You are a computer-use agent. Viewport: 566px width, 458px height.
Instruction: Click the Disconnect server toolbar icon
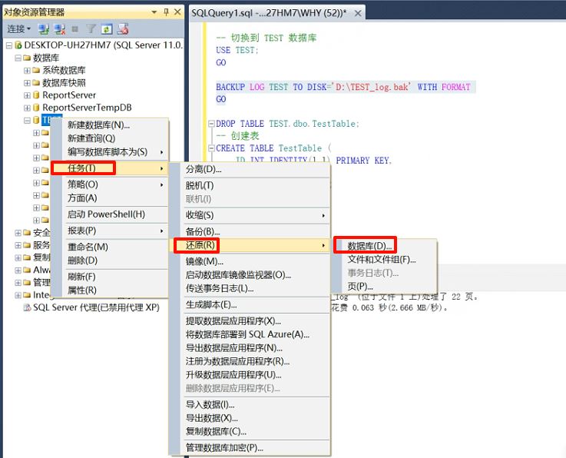tap(58, 29)
